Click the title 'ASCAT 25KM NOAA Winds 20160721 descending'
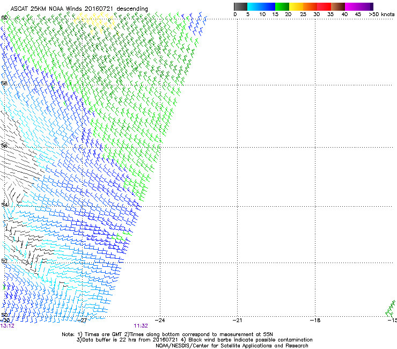 tap(79, 9)
